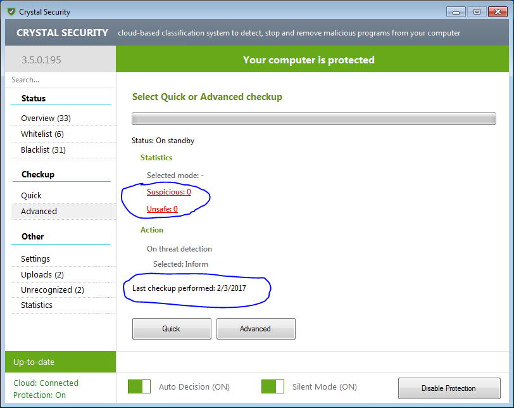Click the Disable Protection button

point(449,388)
